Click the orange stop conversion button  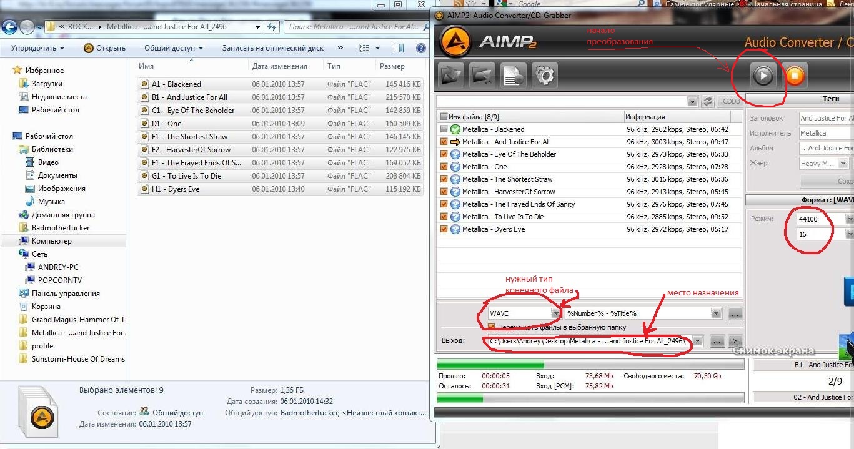coord(794,76)
